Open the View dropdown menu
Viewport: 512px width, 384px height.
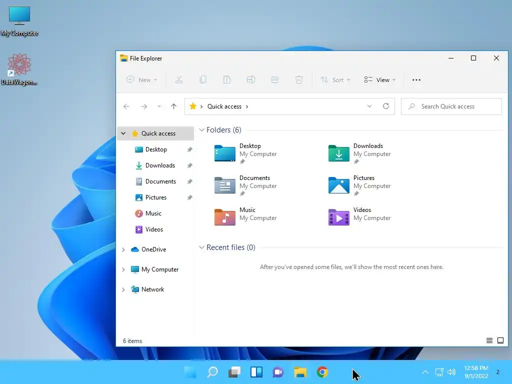380,79
